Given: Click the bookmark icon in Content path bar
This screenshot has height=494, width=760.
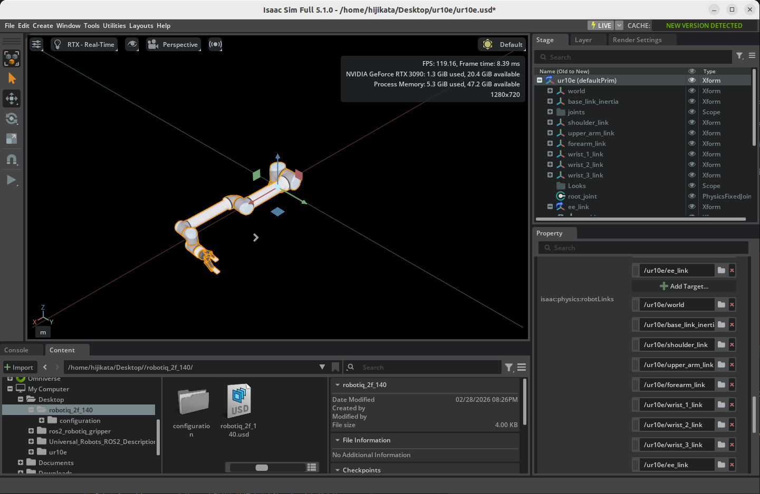Looking at the screenshot, I should 335,367.
